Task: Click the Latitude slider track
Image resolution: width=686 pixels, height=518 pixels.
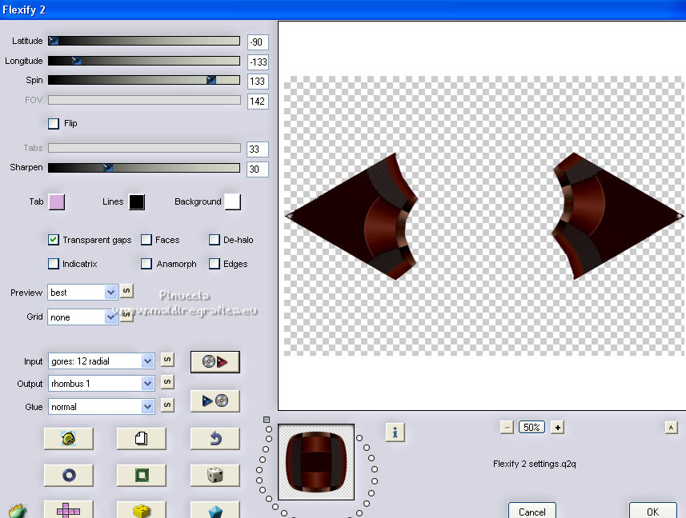Action: (x=144, y=41)
